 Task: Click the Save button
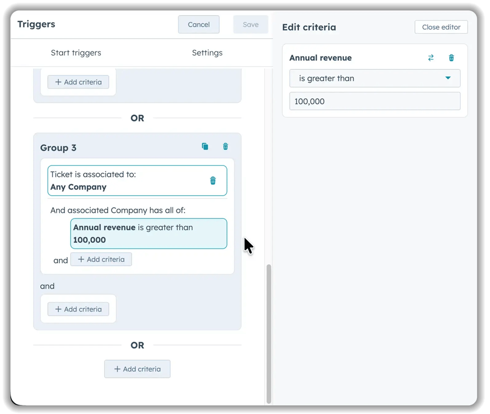[x=250, y=24]
